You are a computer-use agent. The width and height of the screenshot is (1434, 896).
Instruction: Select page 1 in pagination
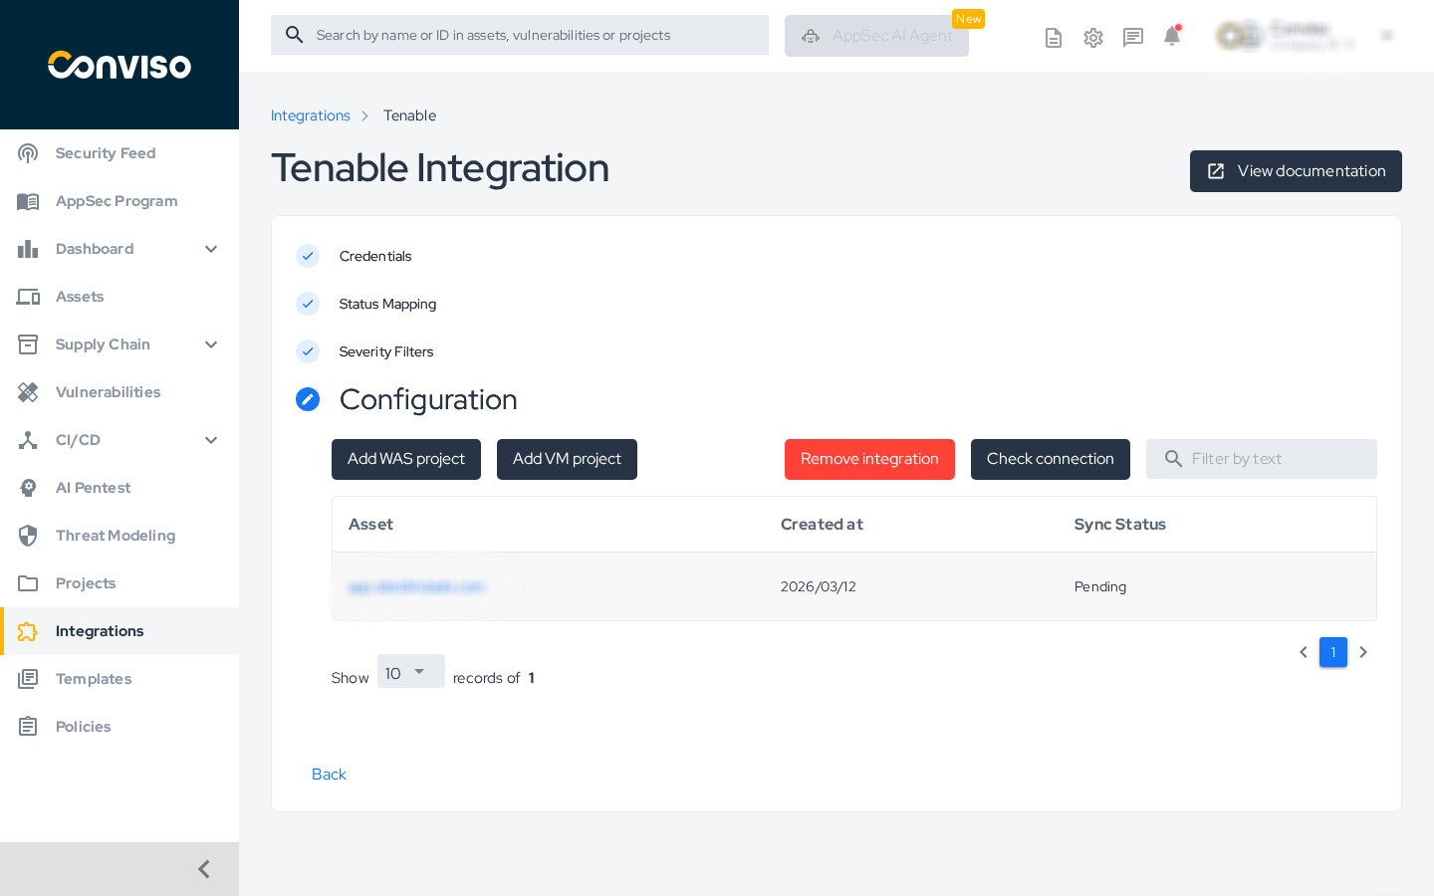pyautogui.click(x=1333, y=652)
